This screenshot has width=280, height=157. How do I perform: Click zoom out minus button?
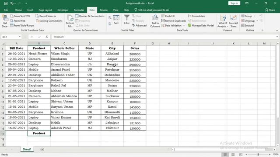point(246,154)
